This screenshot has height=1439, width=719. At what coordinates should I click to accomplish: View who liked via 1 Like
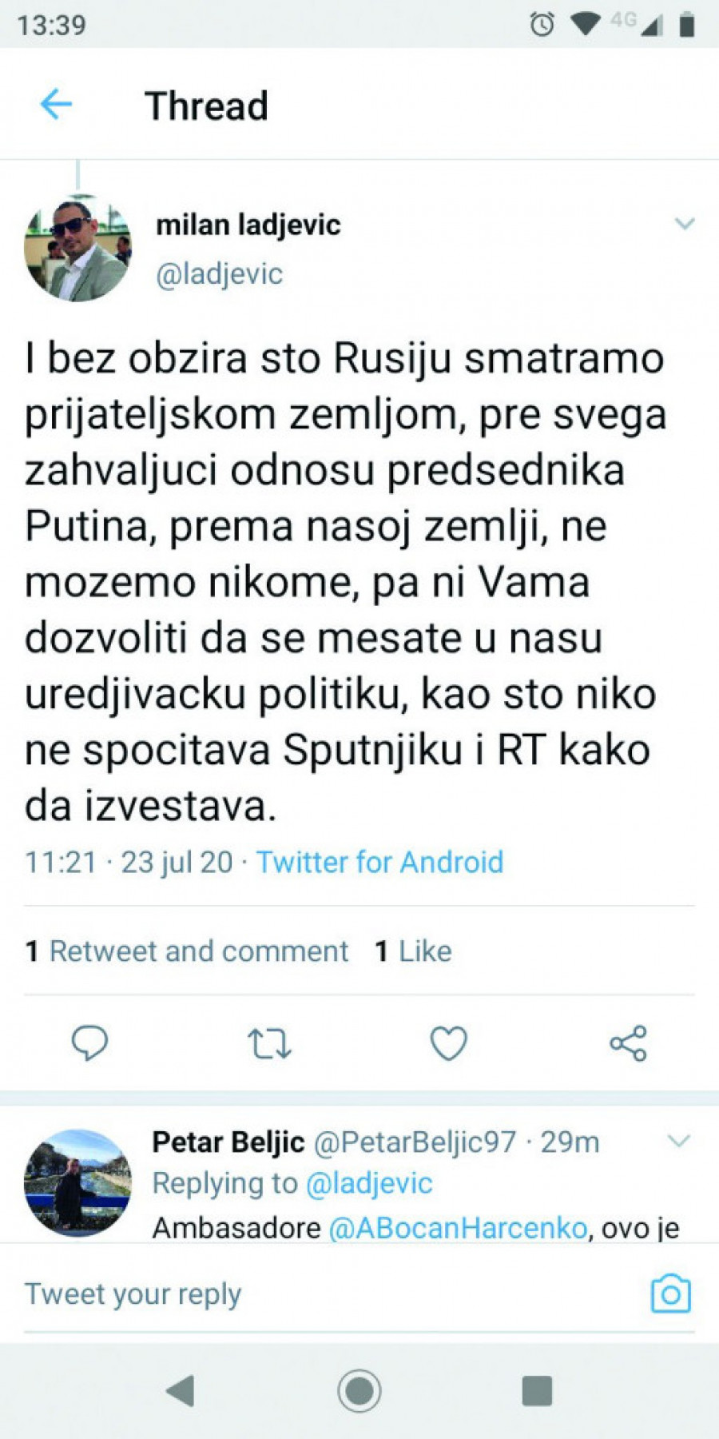413,951
